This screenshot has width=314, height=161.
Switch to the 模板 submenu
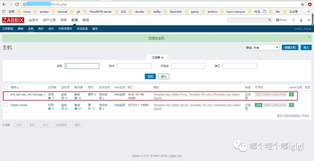(x=21, y=29)
